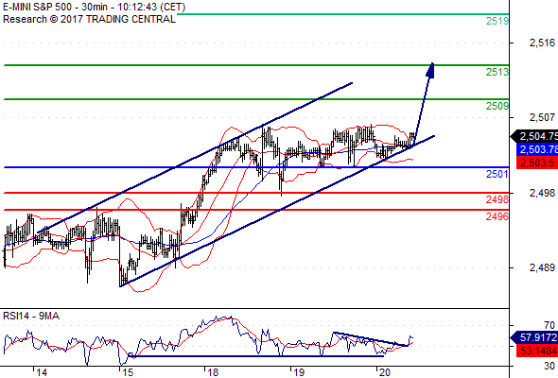Click the RSI 30 level label
This screenshot has width=558, height=378.
click(549, 366)
